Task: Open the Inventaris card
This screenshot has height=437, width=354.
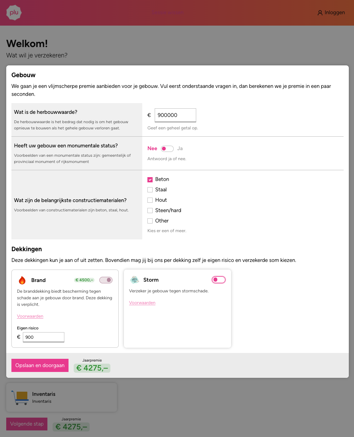Action: click(62, 397)
